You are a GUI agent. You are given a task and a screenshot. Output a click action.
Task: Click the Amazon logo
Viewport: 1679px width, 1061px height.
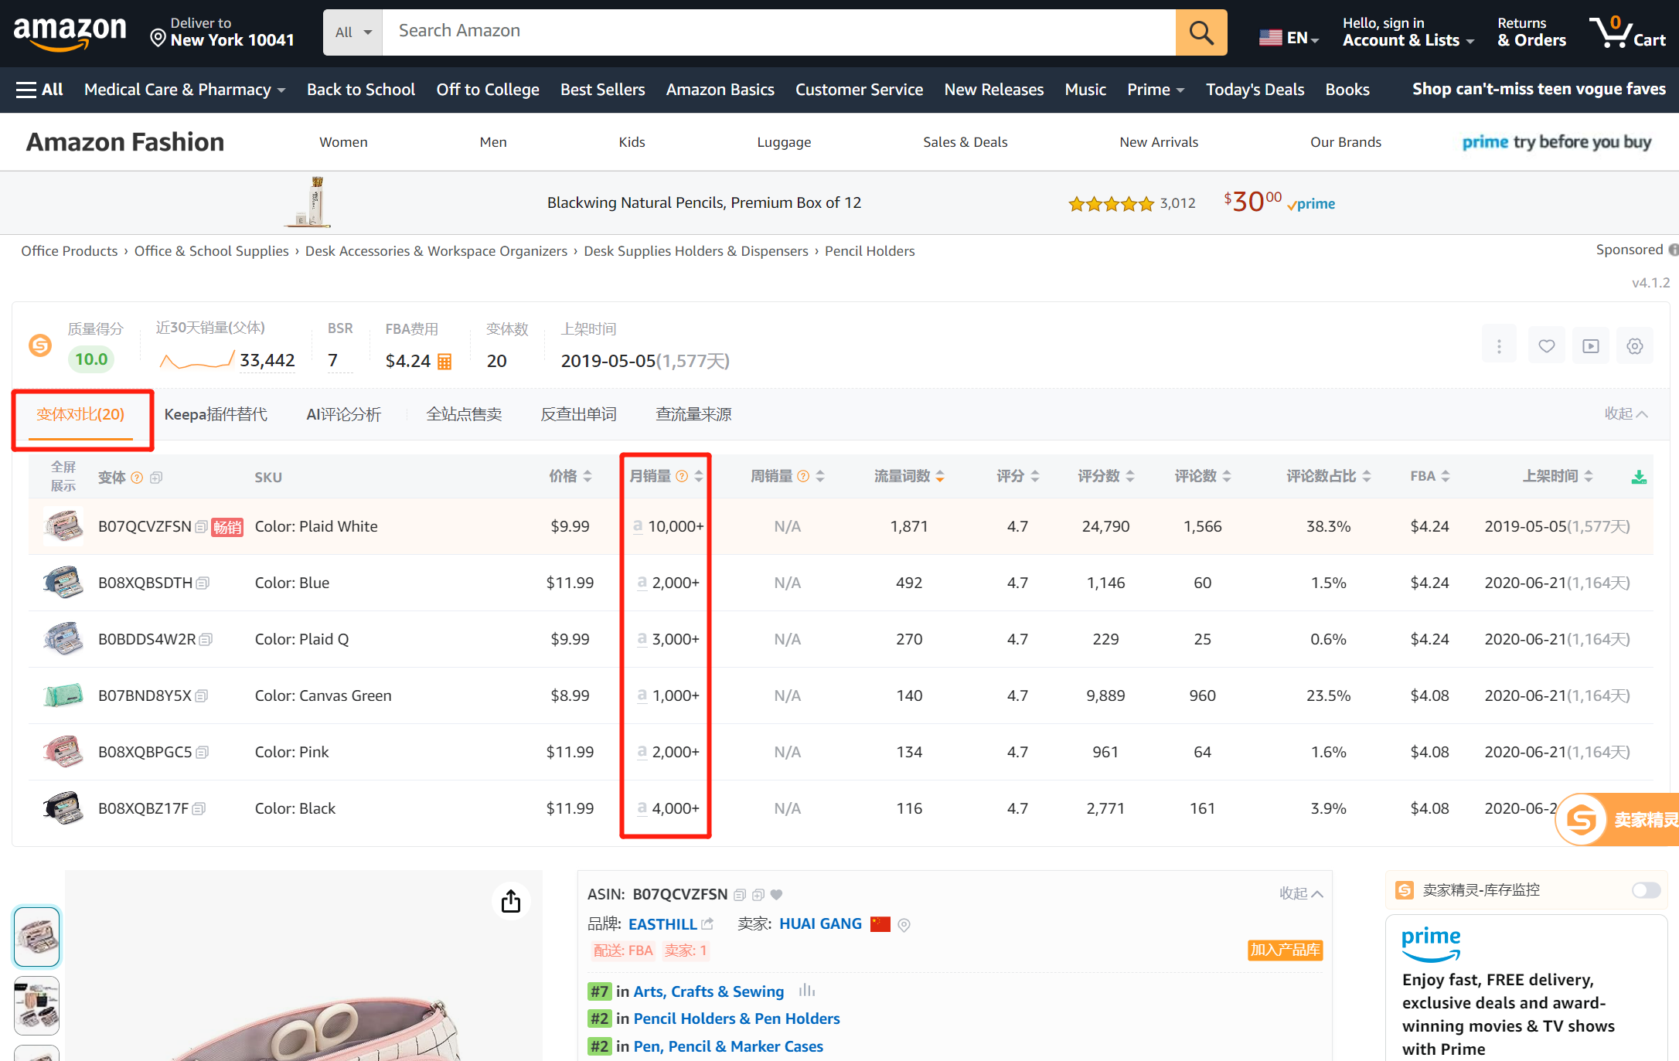tap(70, 32)
